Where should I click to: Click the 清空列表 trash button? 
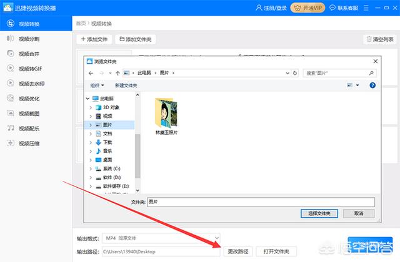pos(379,39)
